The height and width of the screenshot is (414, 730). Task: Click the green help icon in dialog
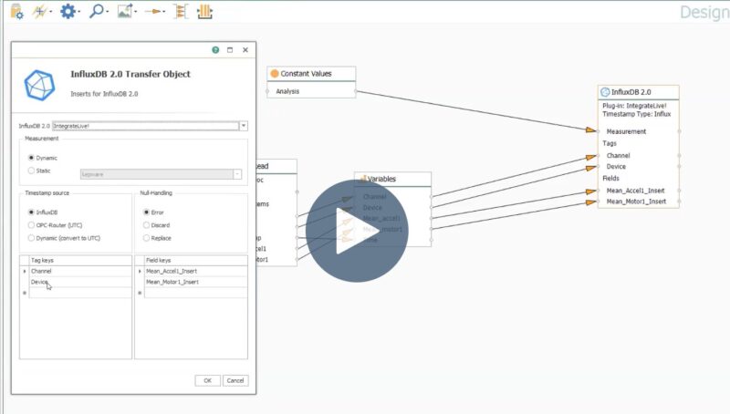point(215,50)
